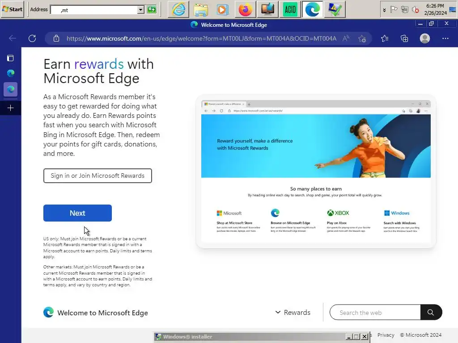Open Edge Settings and more menu
This screenshot has height=343, width=458.
tap(445, 38)
